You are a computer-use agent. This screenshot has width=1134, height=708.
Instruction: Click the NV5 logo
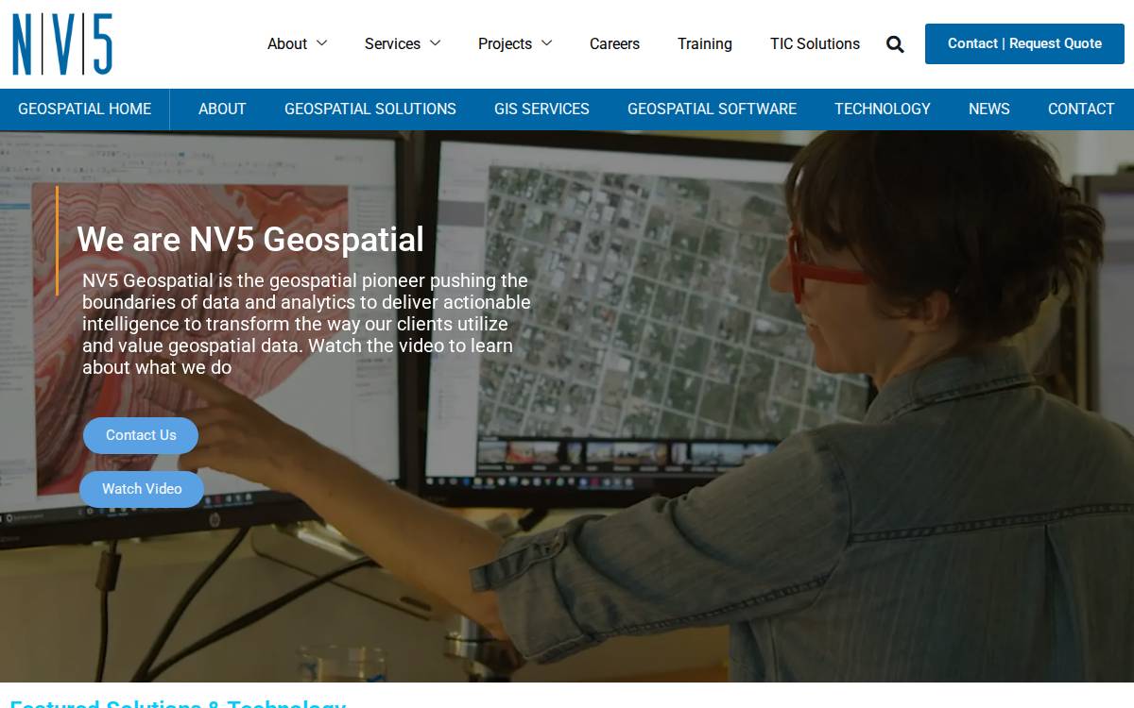click(x=62, y=44)
